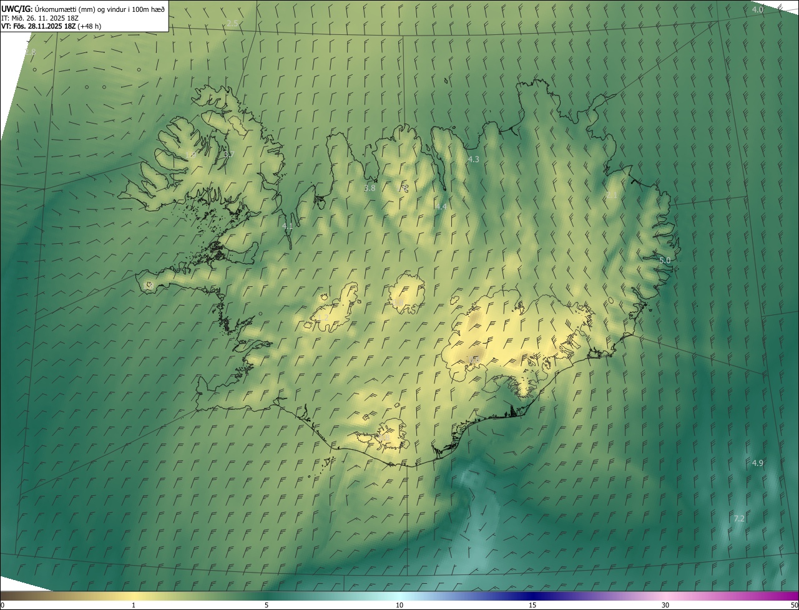The width and height of the screenshot is (799, 610).
Task: Click the '4.9' value label over the ocean
Action: 757,463
